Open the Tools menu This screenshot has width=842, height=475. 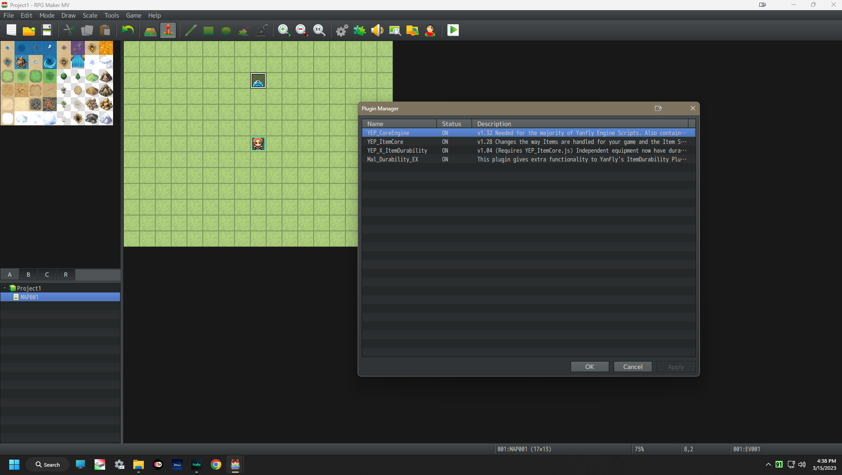(x=112, y=15)
